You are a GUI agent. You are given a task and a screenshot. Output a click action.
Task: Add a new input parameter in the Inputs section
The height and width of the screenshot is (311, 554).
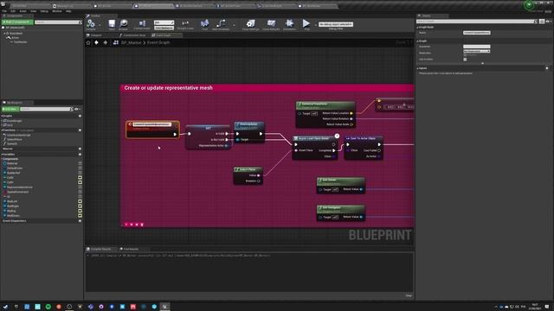tap(547, 68)
